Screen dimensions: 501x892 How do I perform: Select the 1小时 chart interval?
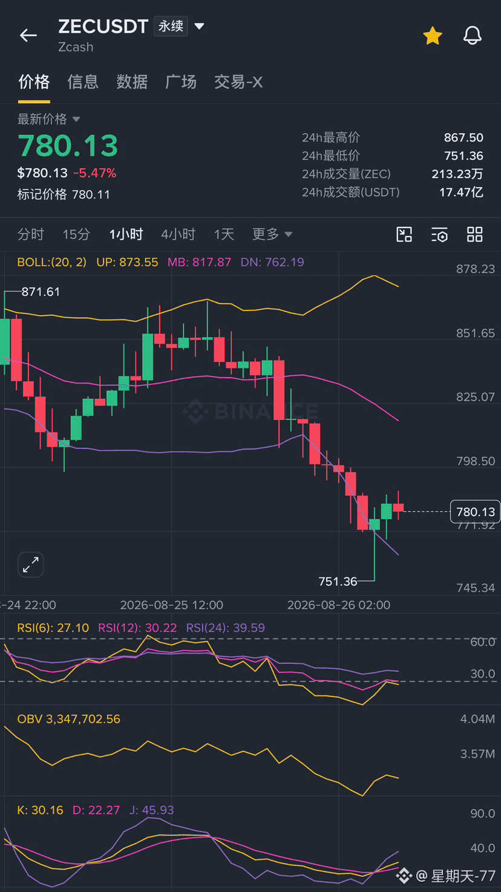[x=126, y=234]
